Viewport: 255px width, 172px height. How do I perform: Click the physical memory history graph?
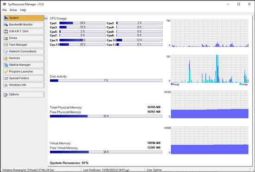pos(210,104)
